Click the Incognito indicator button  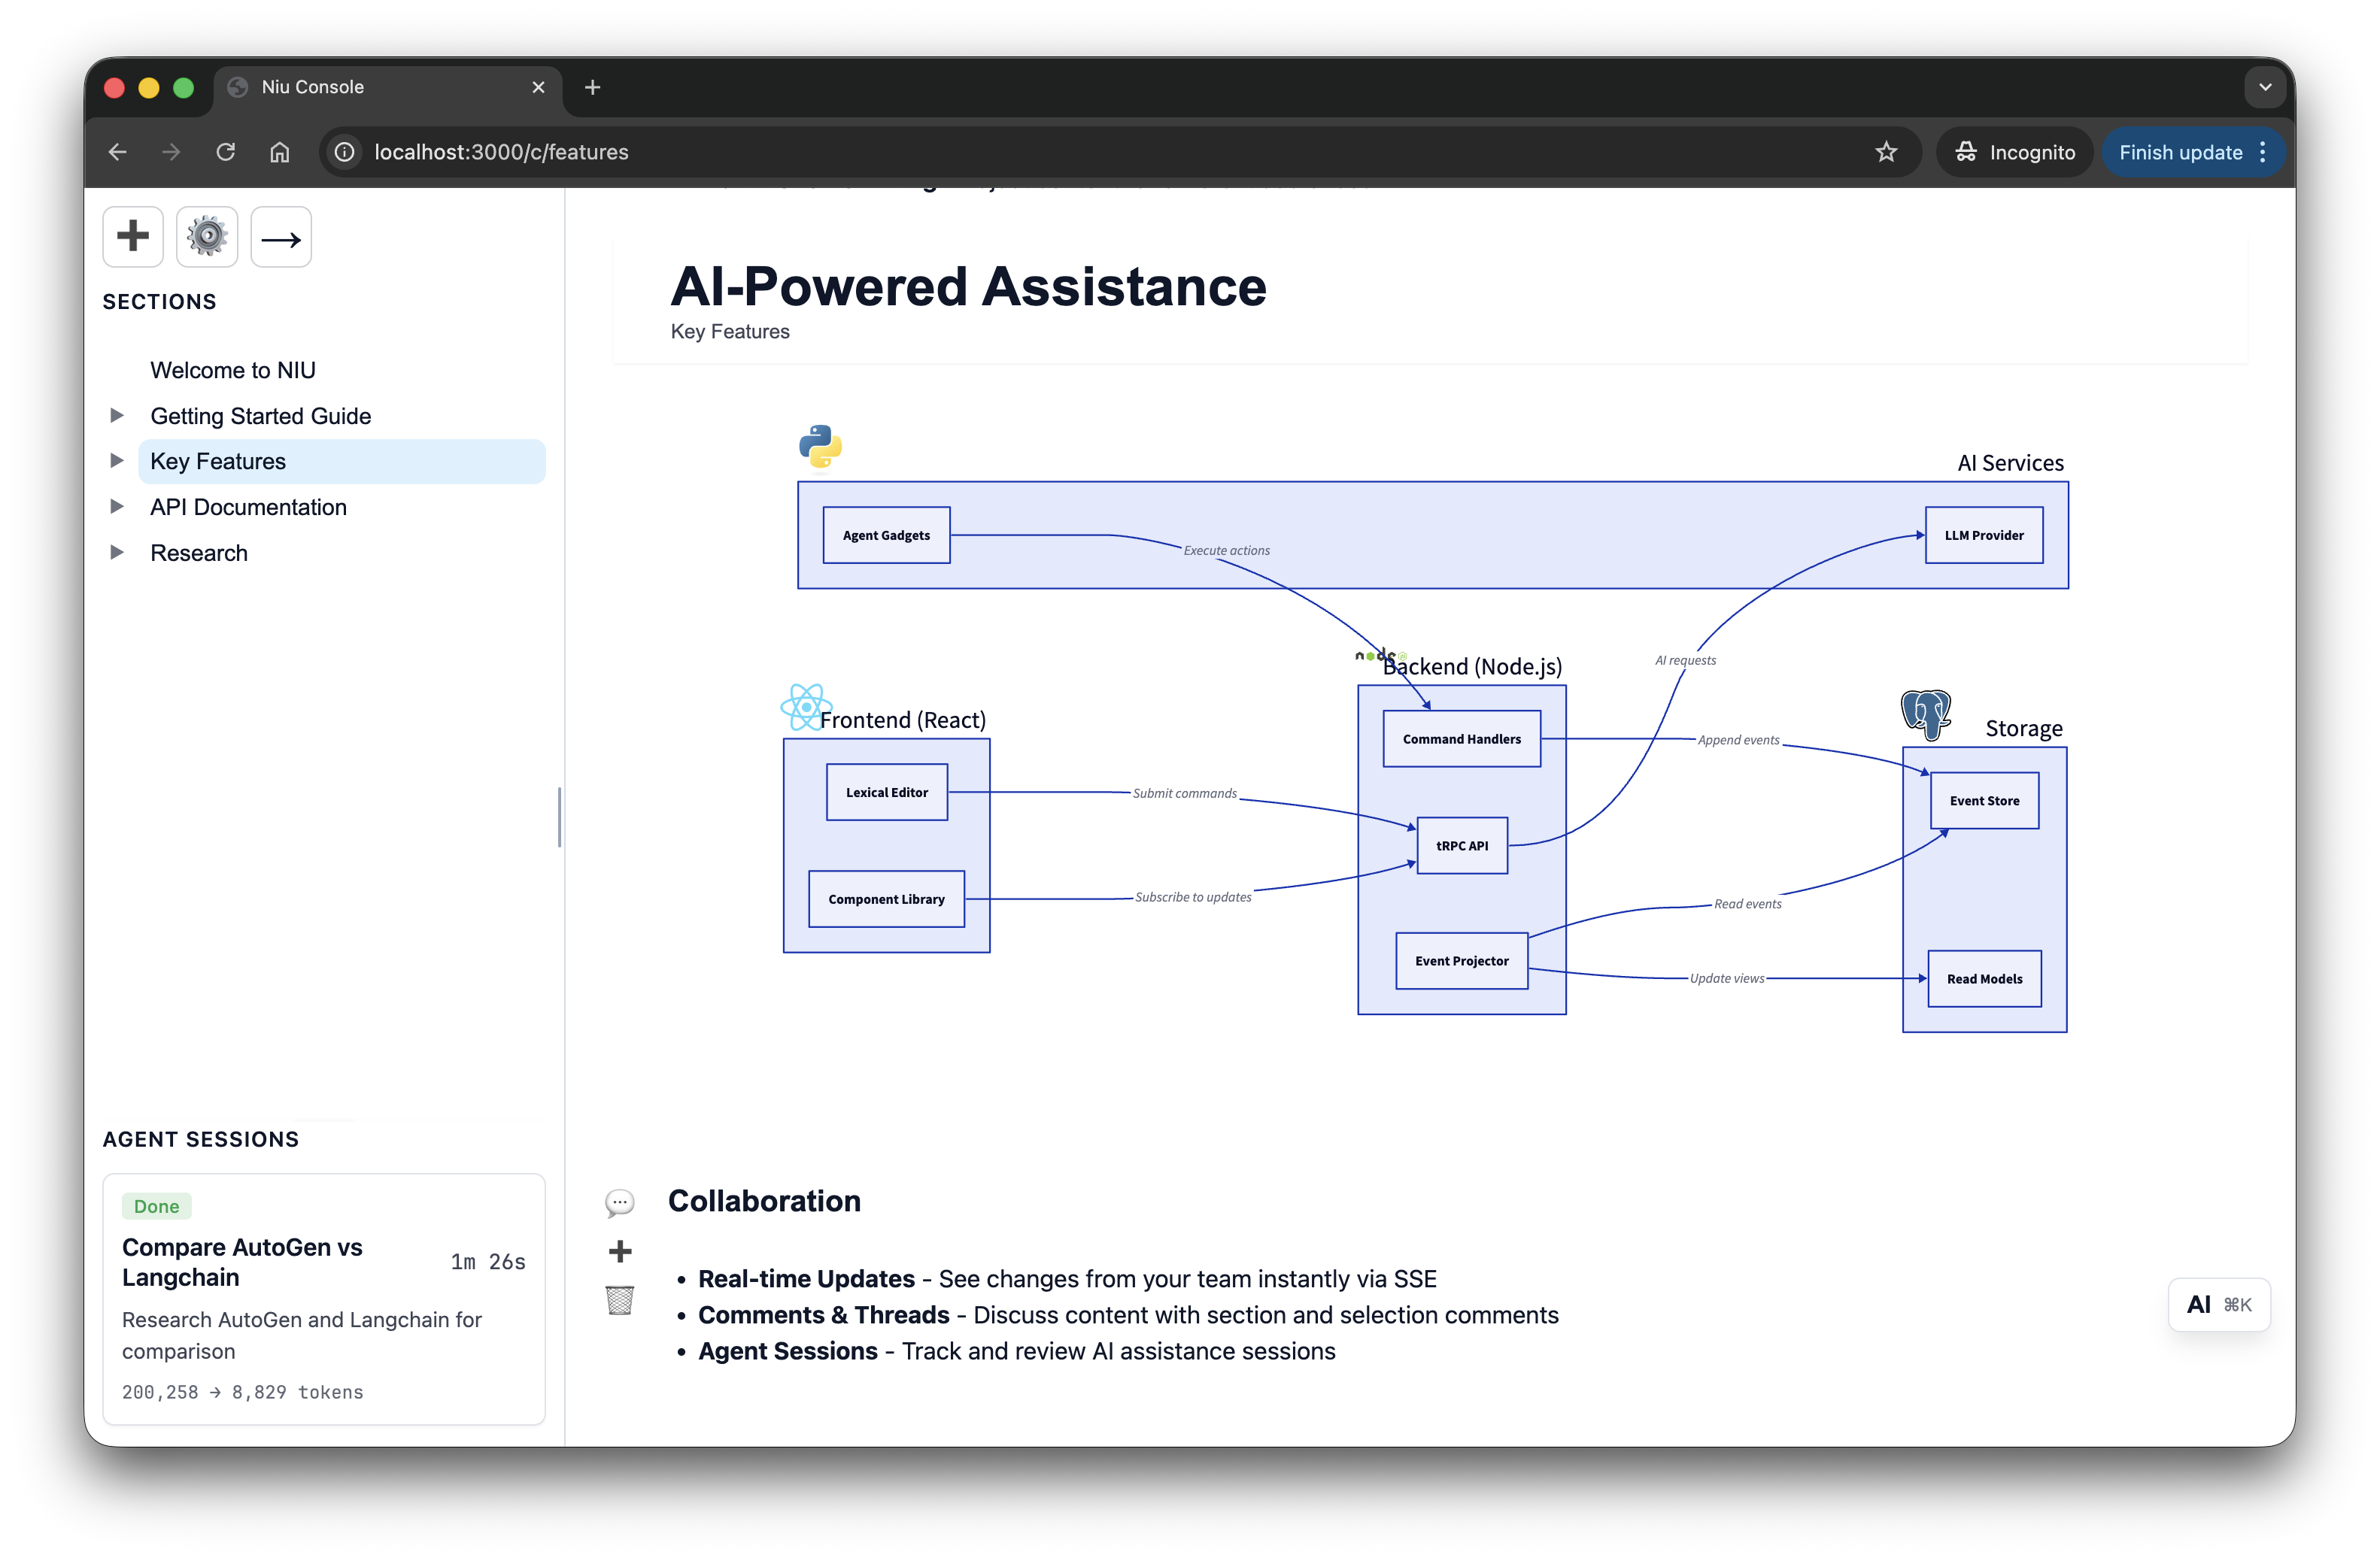tap(2014, 152)
